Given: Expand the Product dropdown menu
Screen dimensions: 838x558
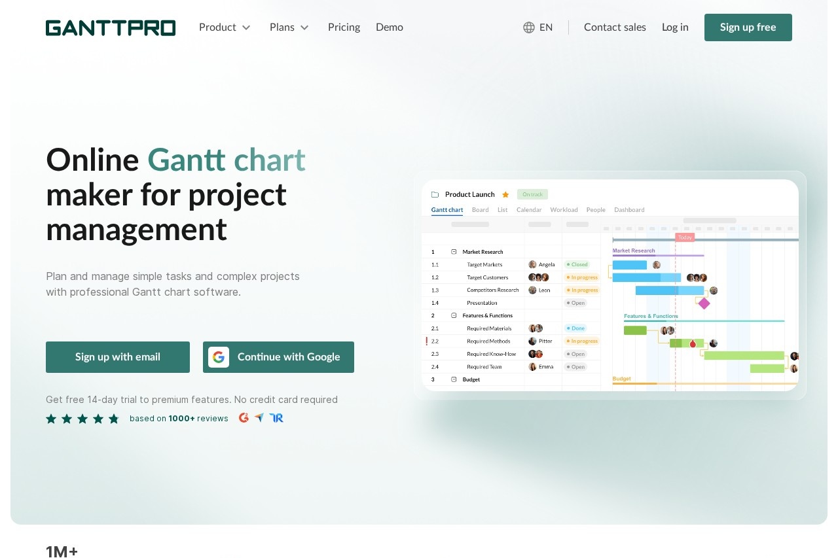Looking at the screenshot, I should (225, 27).
